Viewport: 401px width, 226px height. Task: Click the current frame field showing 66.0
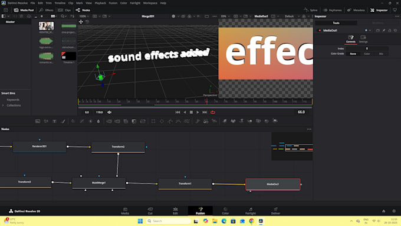pos(301,112)
